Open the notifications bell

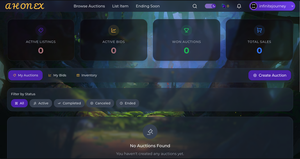(239, 6)
